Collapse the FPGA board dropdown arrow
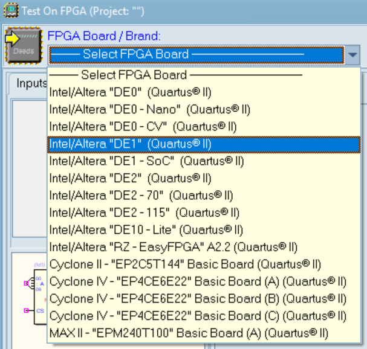367x349 pixels. coord(352,55)
